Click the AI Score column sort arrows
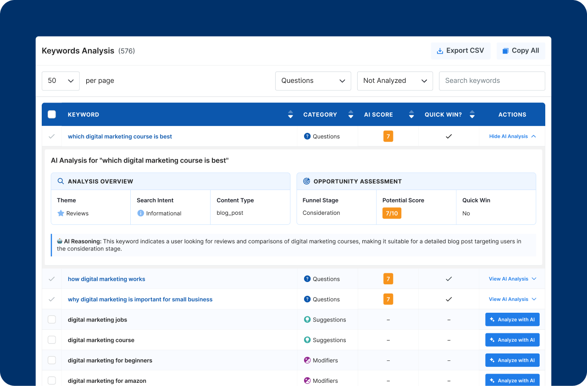 [x=411, y=114]
